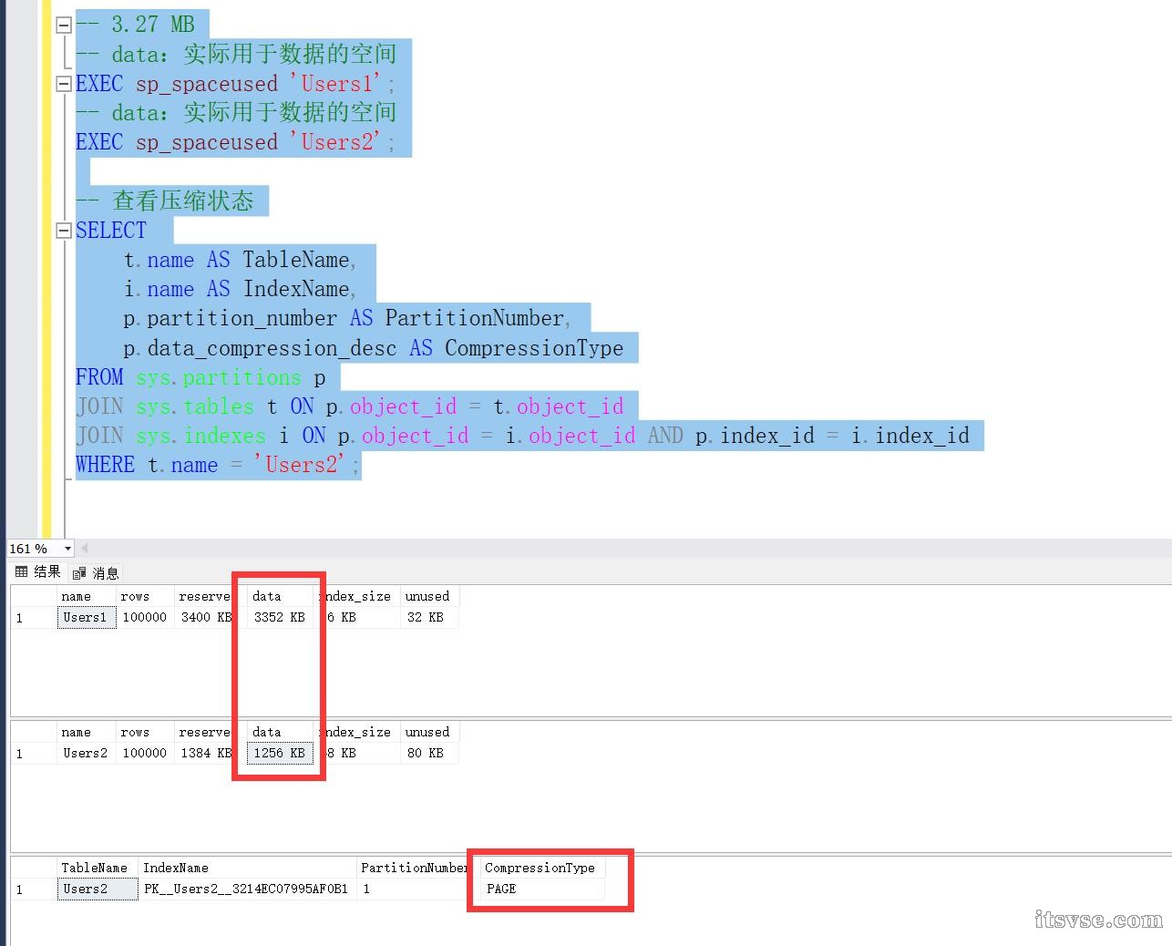The image size is (1172, 946).
Task: Click the TableName column header
Action: click(x=96, y=868)
